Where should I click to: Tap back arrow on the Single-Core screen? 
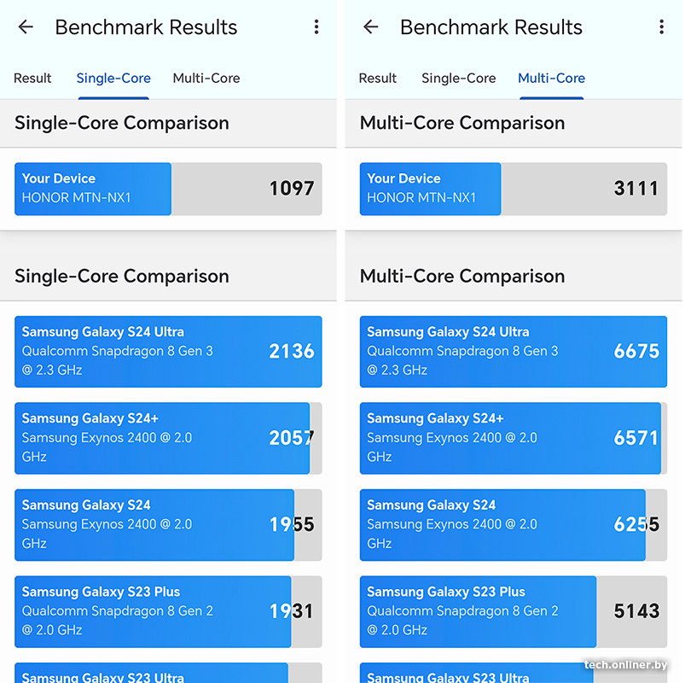(x=26, y=27)
